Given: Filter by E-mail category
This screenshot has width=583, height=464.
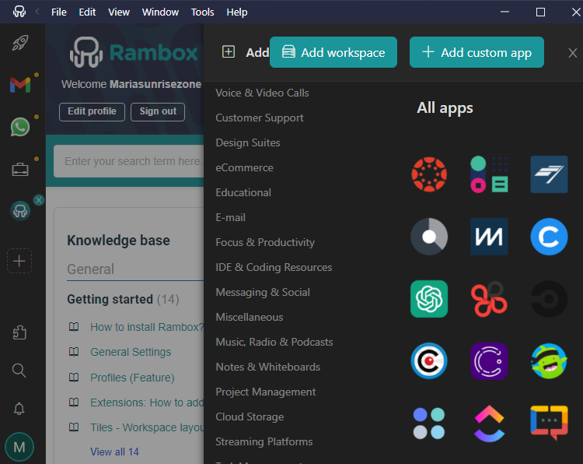Looking at the screenshot, I should pos(231,217).
